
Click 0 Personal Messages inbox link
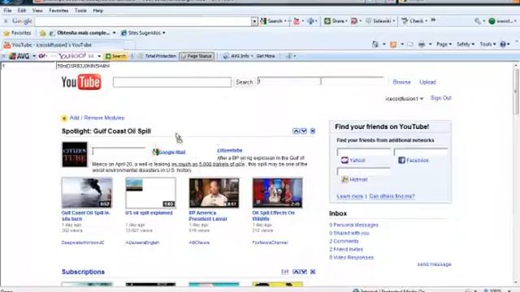[x=353, y=225]
